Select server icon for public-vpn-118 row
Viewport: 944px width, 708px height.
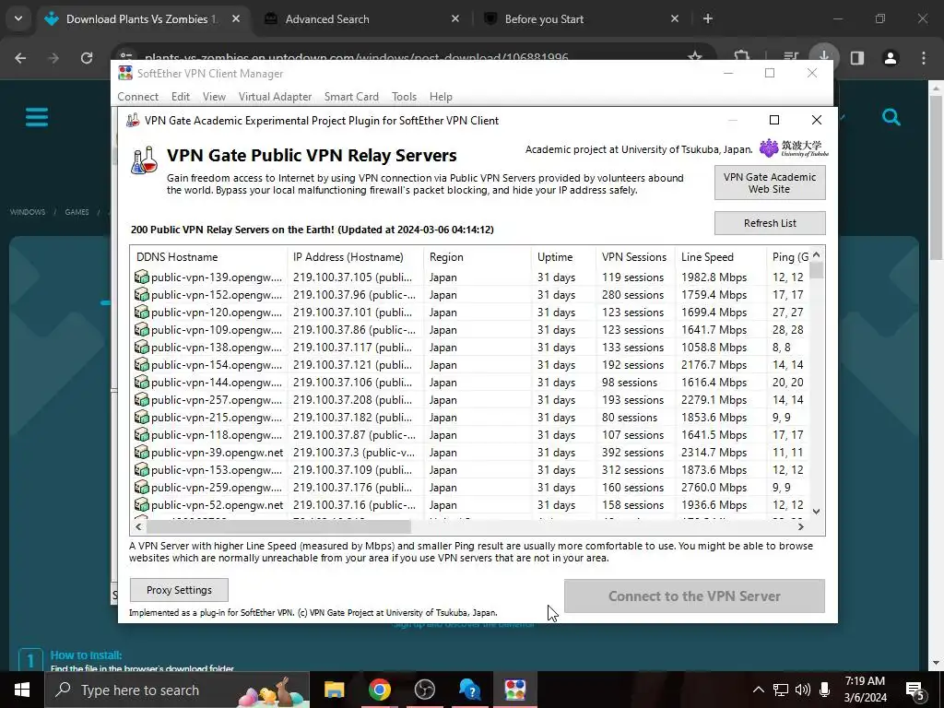141,434
